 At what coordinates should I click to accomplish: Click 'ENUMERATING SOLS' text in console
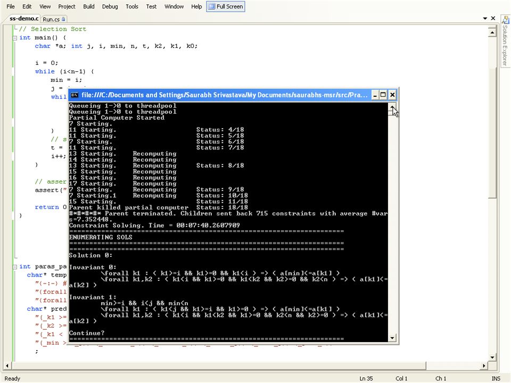coord(101,237)
